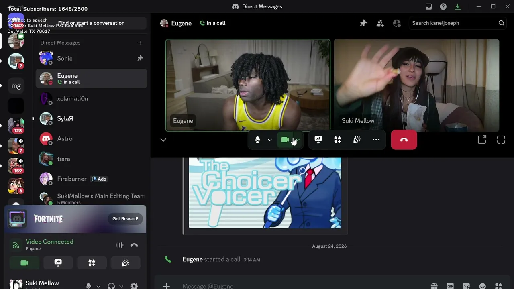
Task: Open more options in call controls
Action: (376, 140)
